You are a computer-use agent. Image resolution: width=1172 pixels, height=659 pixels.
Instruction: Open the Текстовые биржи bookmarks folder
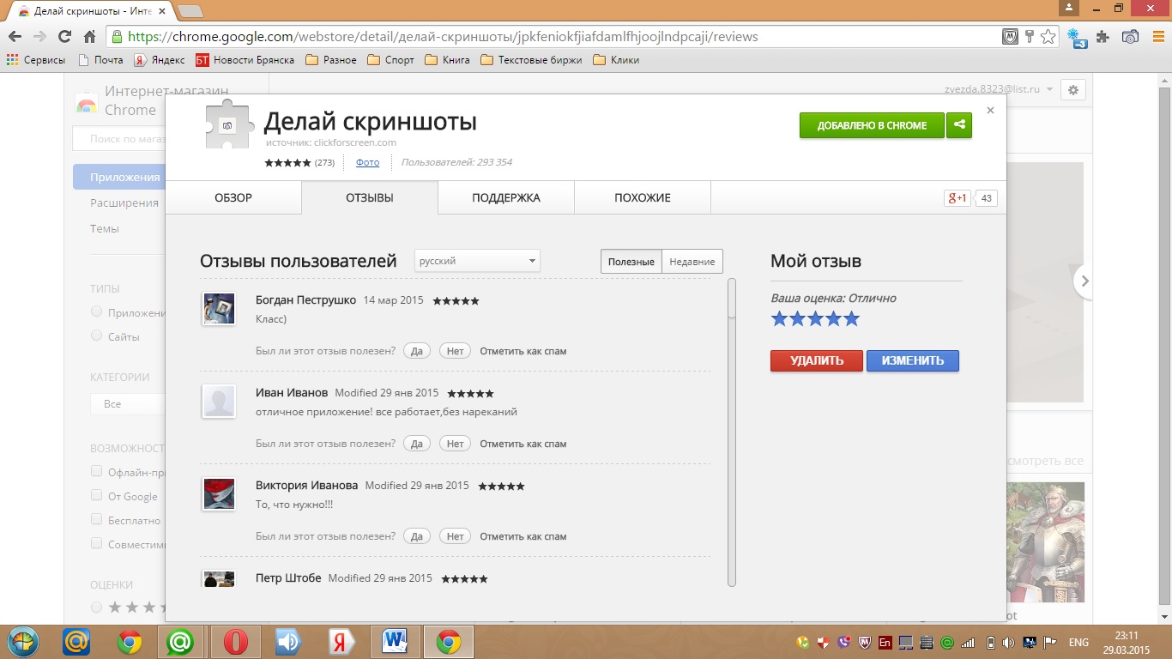click(x=531, y=60)
